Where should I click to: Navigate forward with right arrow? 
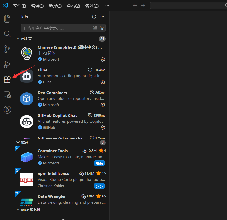[143, 6]
